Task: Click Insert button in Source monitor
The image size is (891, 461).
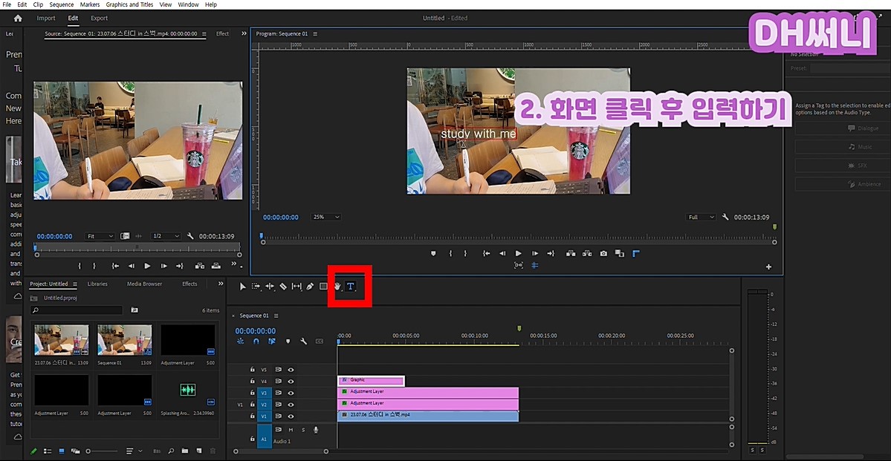Action: 199,266
